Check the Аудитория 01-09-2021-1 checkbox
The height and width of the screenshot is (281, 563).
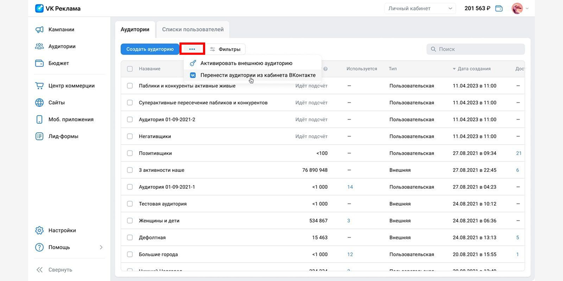pos(130,187)
